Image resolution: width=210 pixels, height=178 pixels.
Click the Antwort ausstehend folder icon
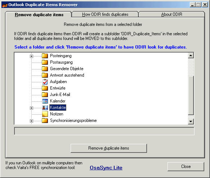point(45,75)
